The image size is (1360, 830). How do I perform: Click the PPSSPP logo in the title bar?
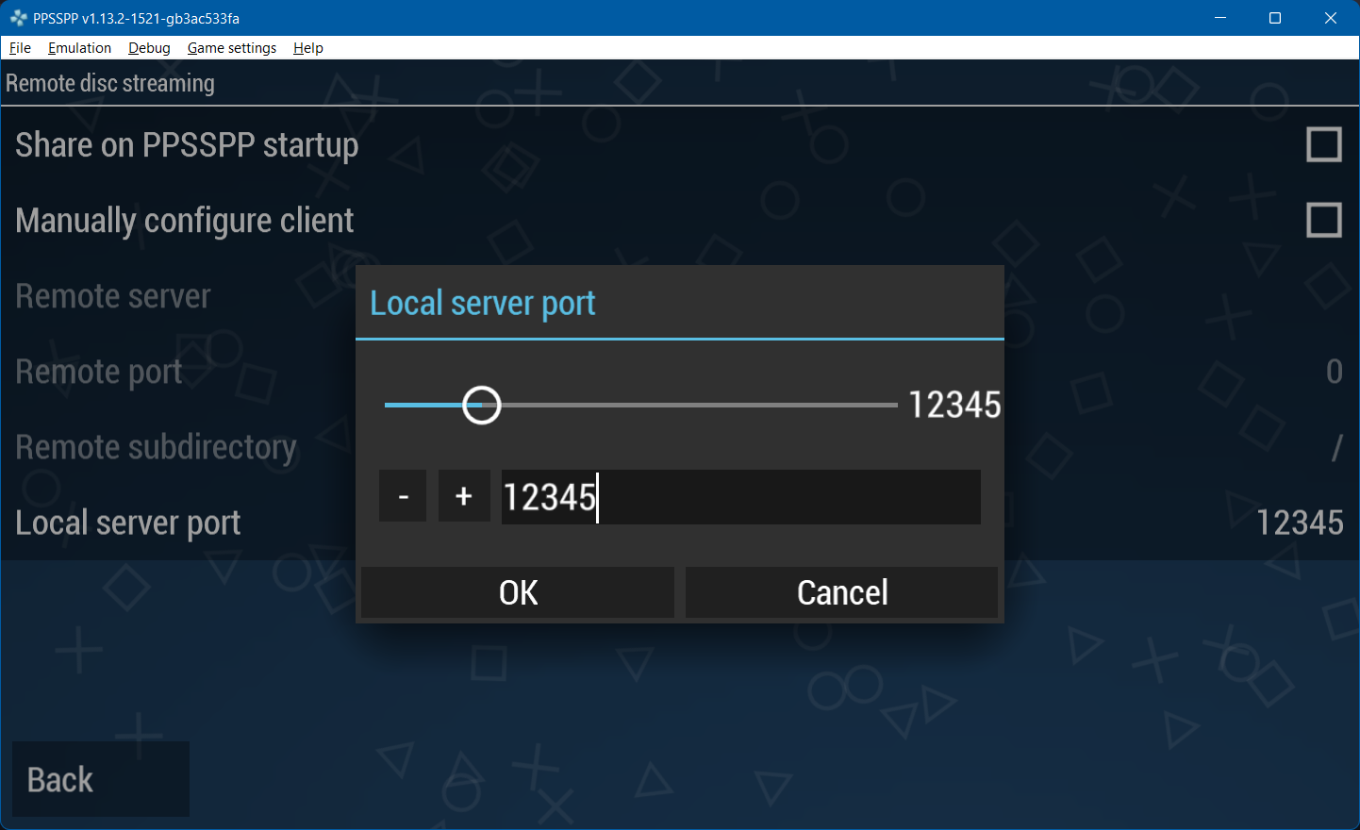(x=17, y=17)
